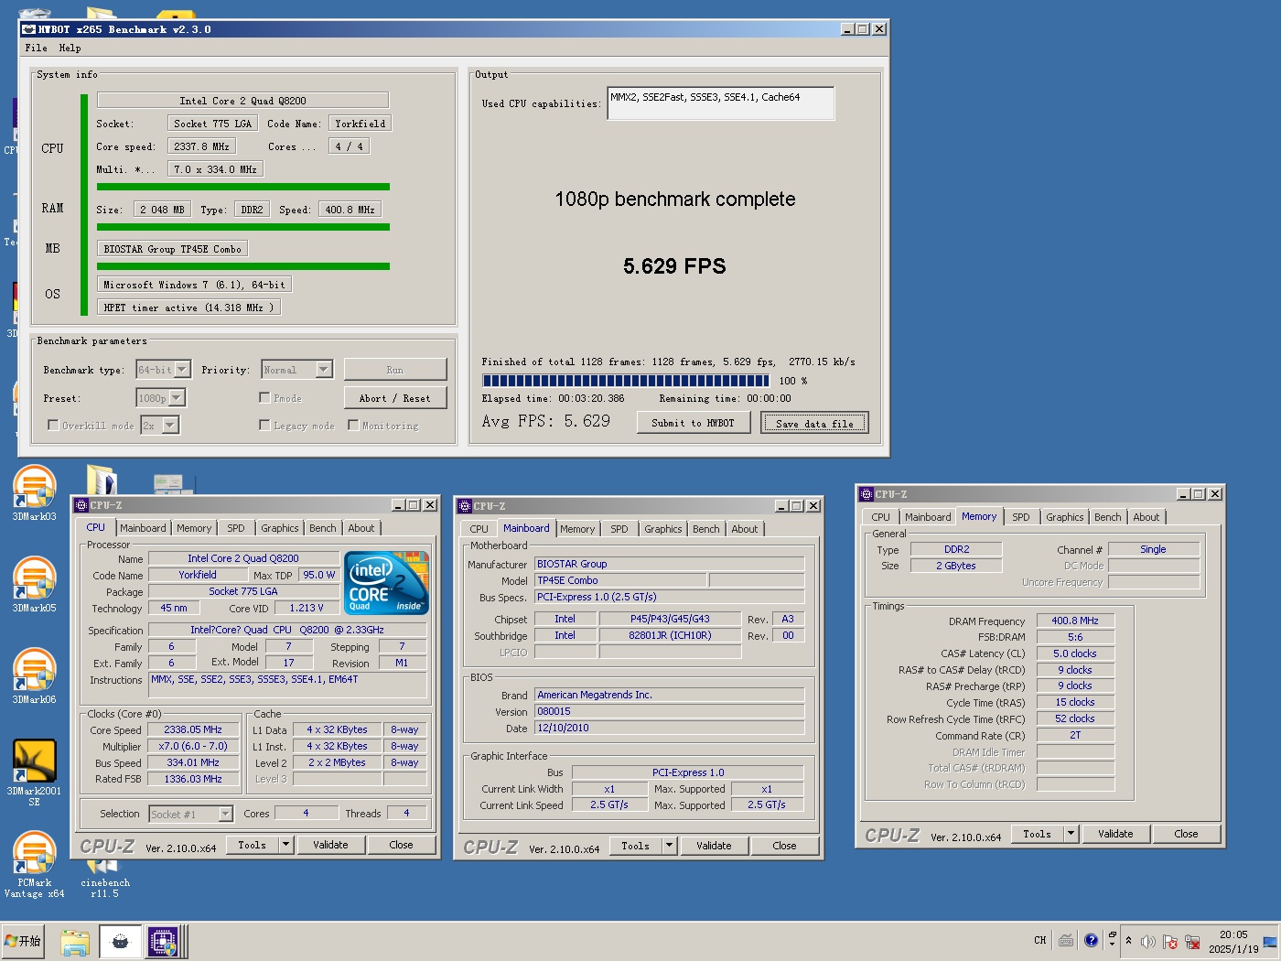Open About tab in CPU-Z Memory window
1281x961 pixels.
coord(1146,517)
